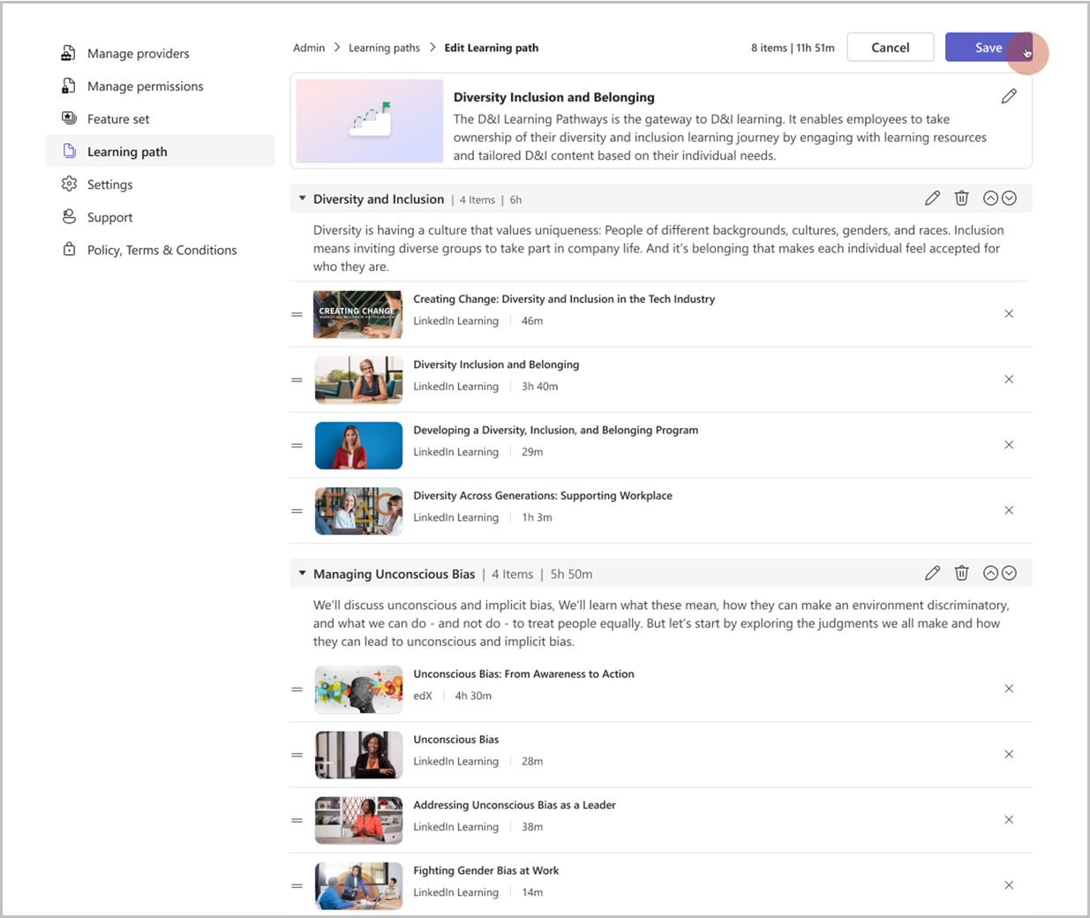
Task: Select Manage permissions in the sidebar
Action: (x=145, y=86)
